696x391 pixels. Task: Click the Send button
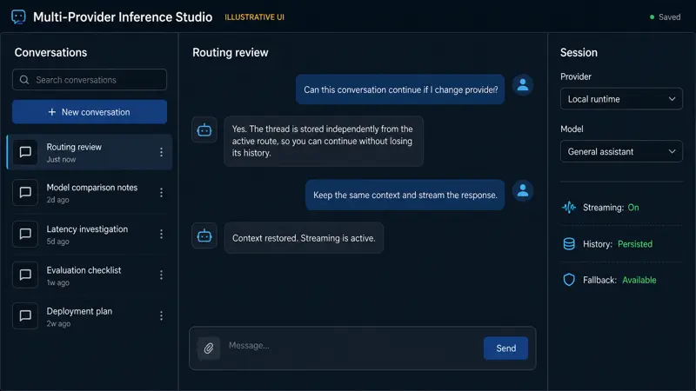click(x=505, y=348)
